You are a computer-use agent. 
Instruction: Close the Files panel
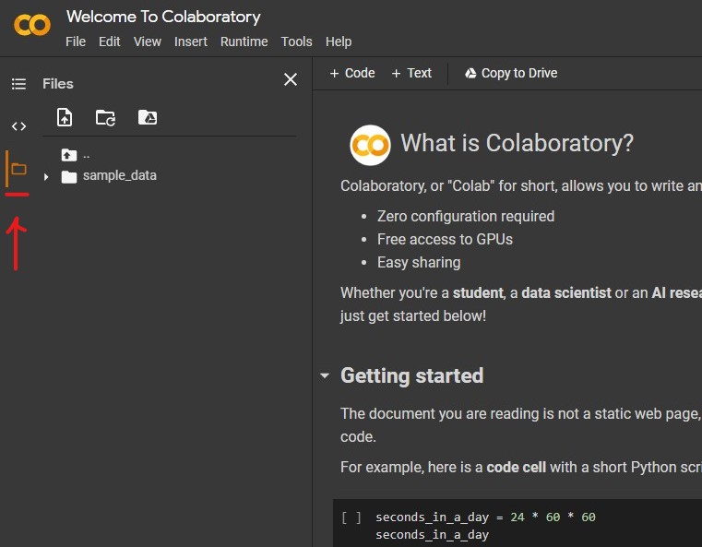(290, 80)
